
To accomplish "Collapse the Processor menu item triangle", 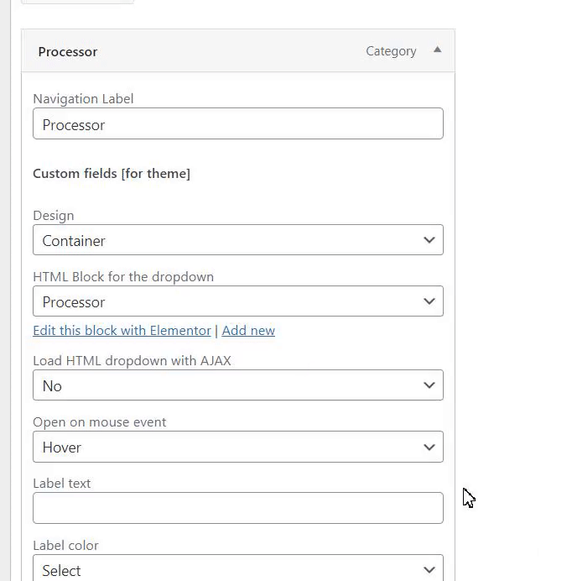I will click(437, 50).
